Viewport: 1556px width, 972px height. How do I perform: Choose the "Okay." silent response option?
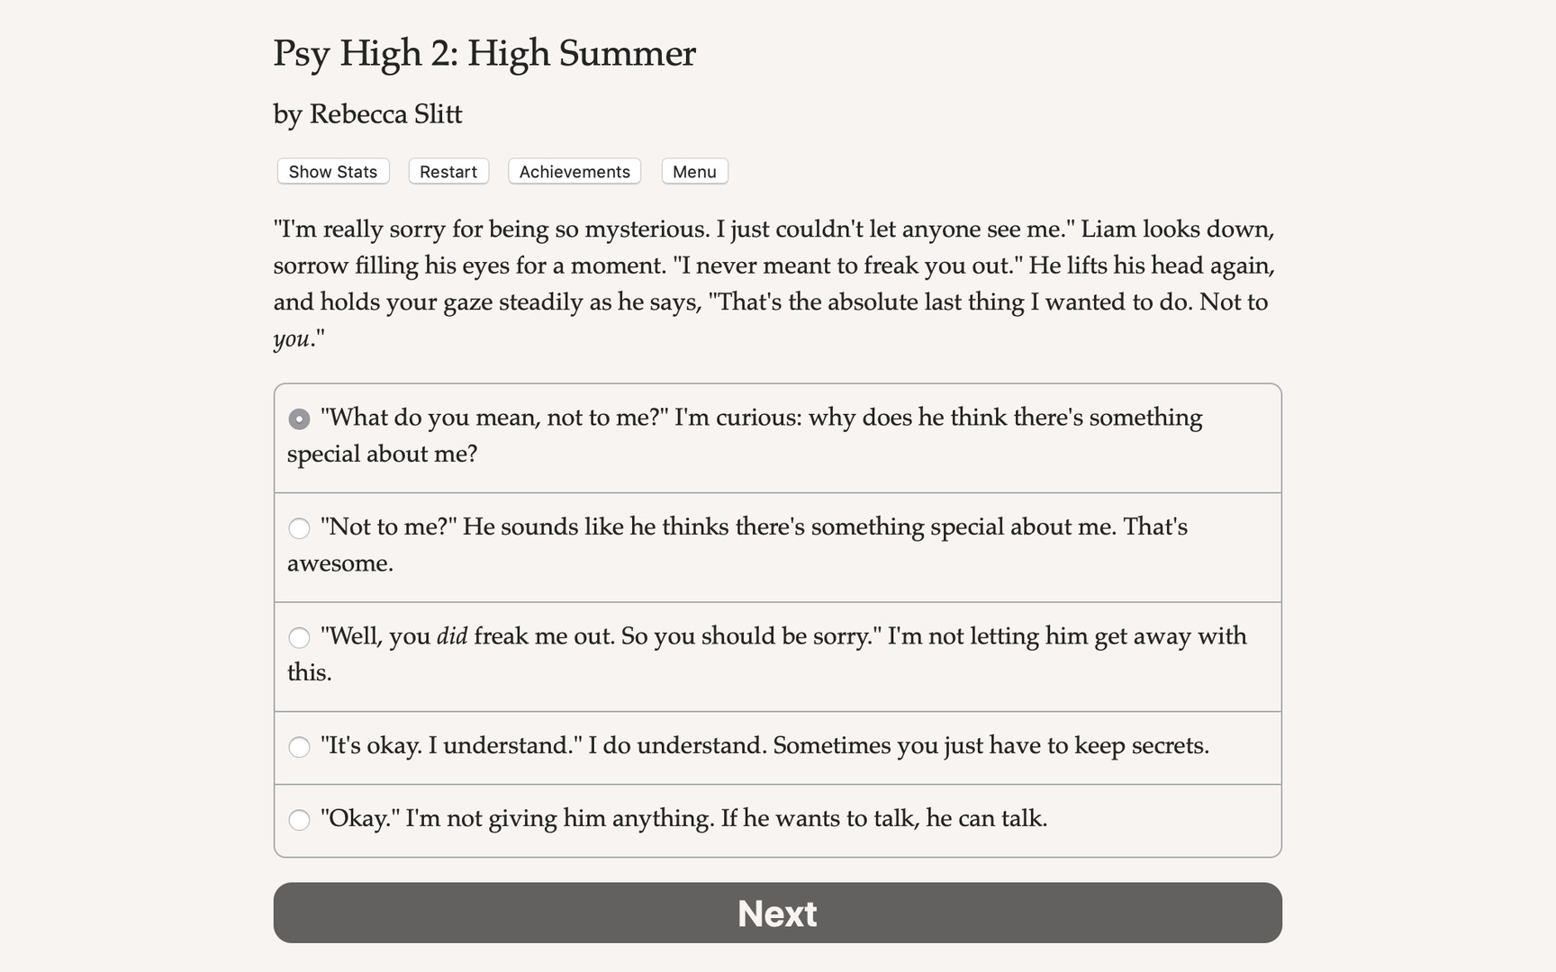(x=777, y=820)
